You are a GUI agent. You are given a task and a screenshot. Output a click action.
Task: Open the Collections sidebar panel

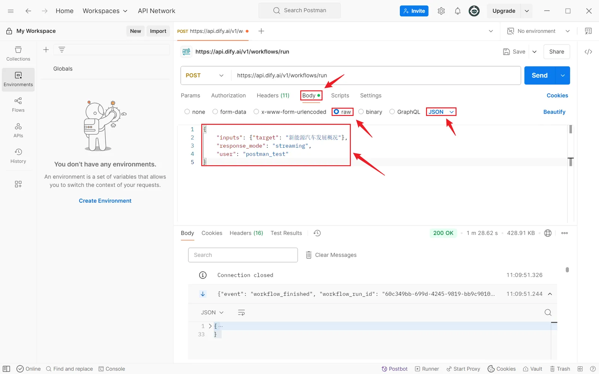[x=18, y=54]
